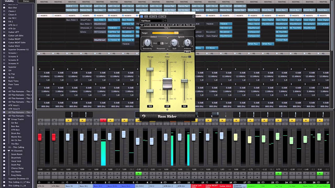Open the EZmix insert slot
Viewport: 335px width, 188px height.
click(85, 32)
